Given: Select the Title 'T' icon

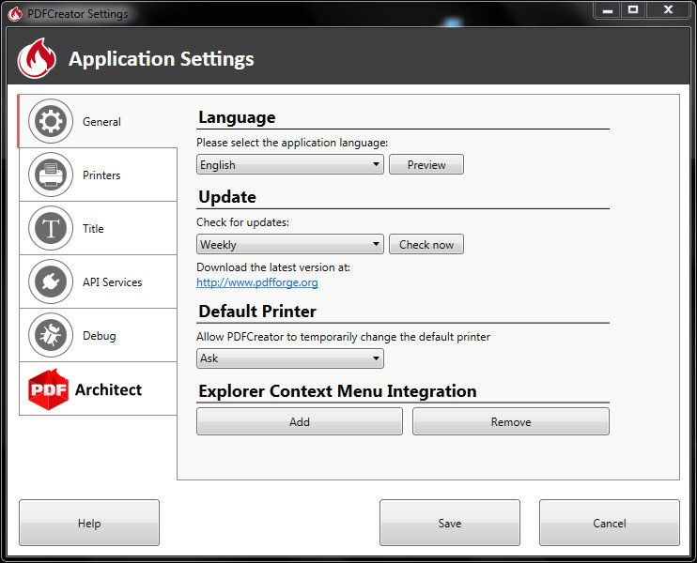Looking at the screenshot, I should click(51, 228).
